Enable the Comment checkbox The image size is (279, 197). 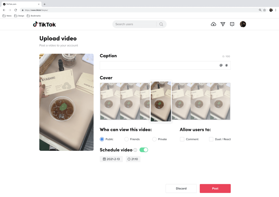(182, 139)
